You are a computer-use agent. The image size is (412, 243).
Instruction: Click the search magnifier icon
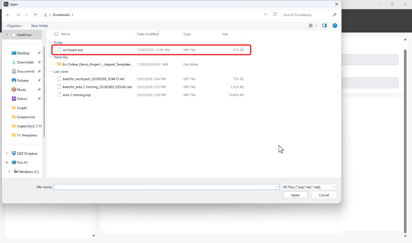point(334,15)
